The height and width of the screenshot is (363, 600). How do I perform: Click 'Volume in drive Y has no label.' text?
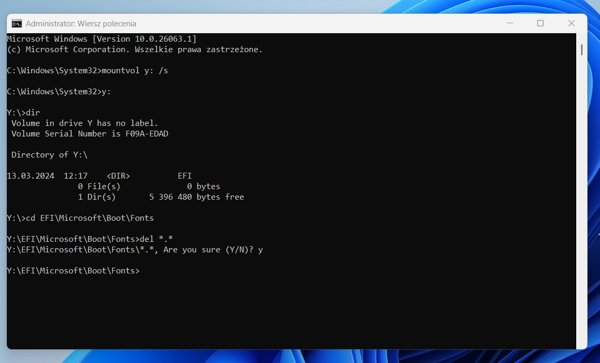point(84,123)
